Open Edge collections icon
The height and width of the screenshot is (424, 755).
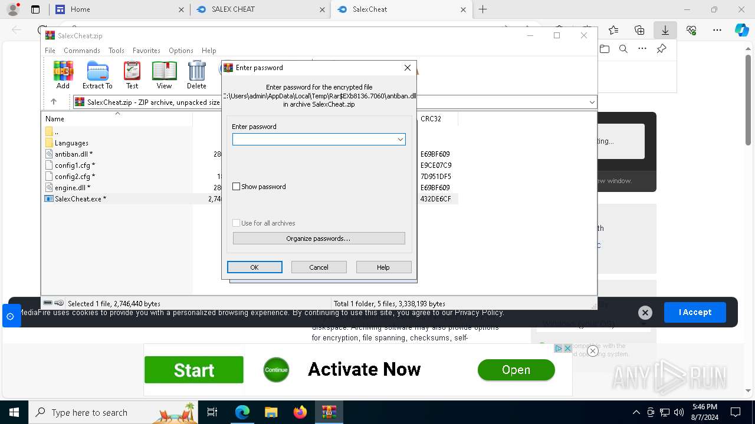pos(639,30)
